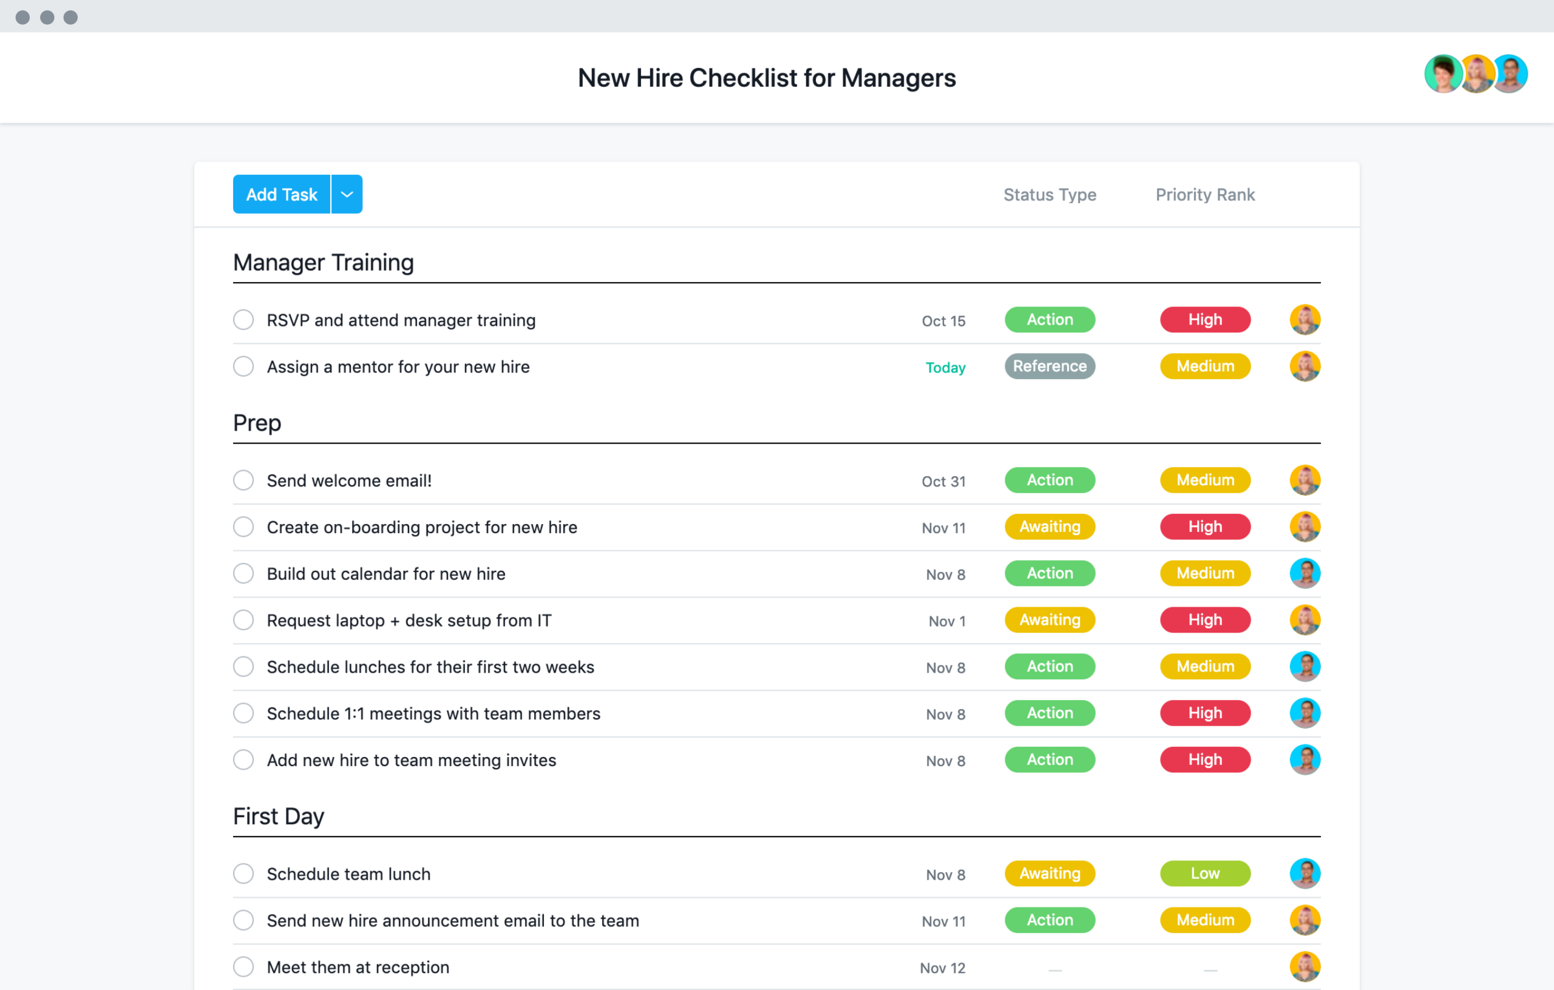Click the Today date label on Assign a mentor

tap(943, 365)
